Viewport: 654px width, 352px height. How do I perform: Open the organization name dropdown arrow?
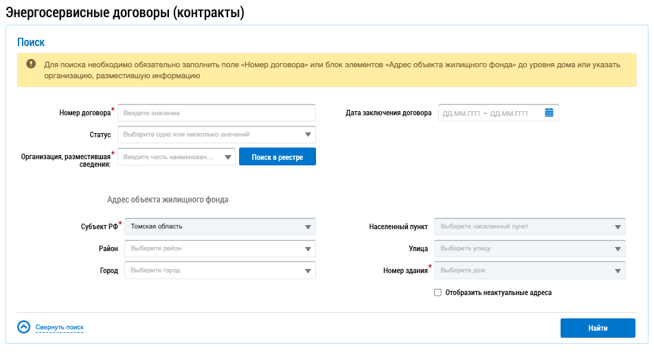227,157
